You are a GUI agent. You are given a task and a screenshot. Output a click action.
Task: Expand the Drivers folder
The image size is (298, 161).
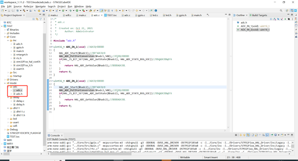[5, 79]
